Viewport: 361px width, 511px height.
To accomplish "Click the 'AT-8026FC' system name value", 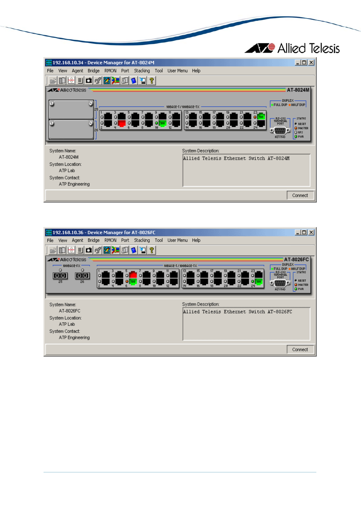I will 70,311.
